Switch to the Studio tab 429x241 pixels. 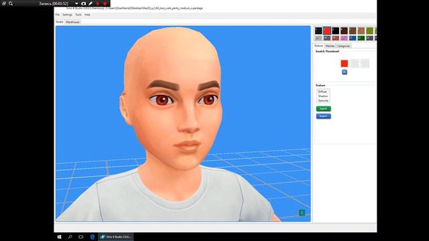[60, 22]
